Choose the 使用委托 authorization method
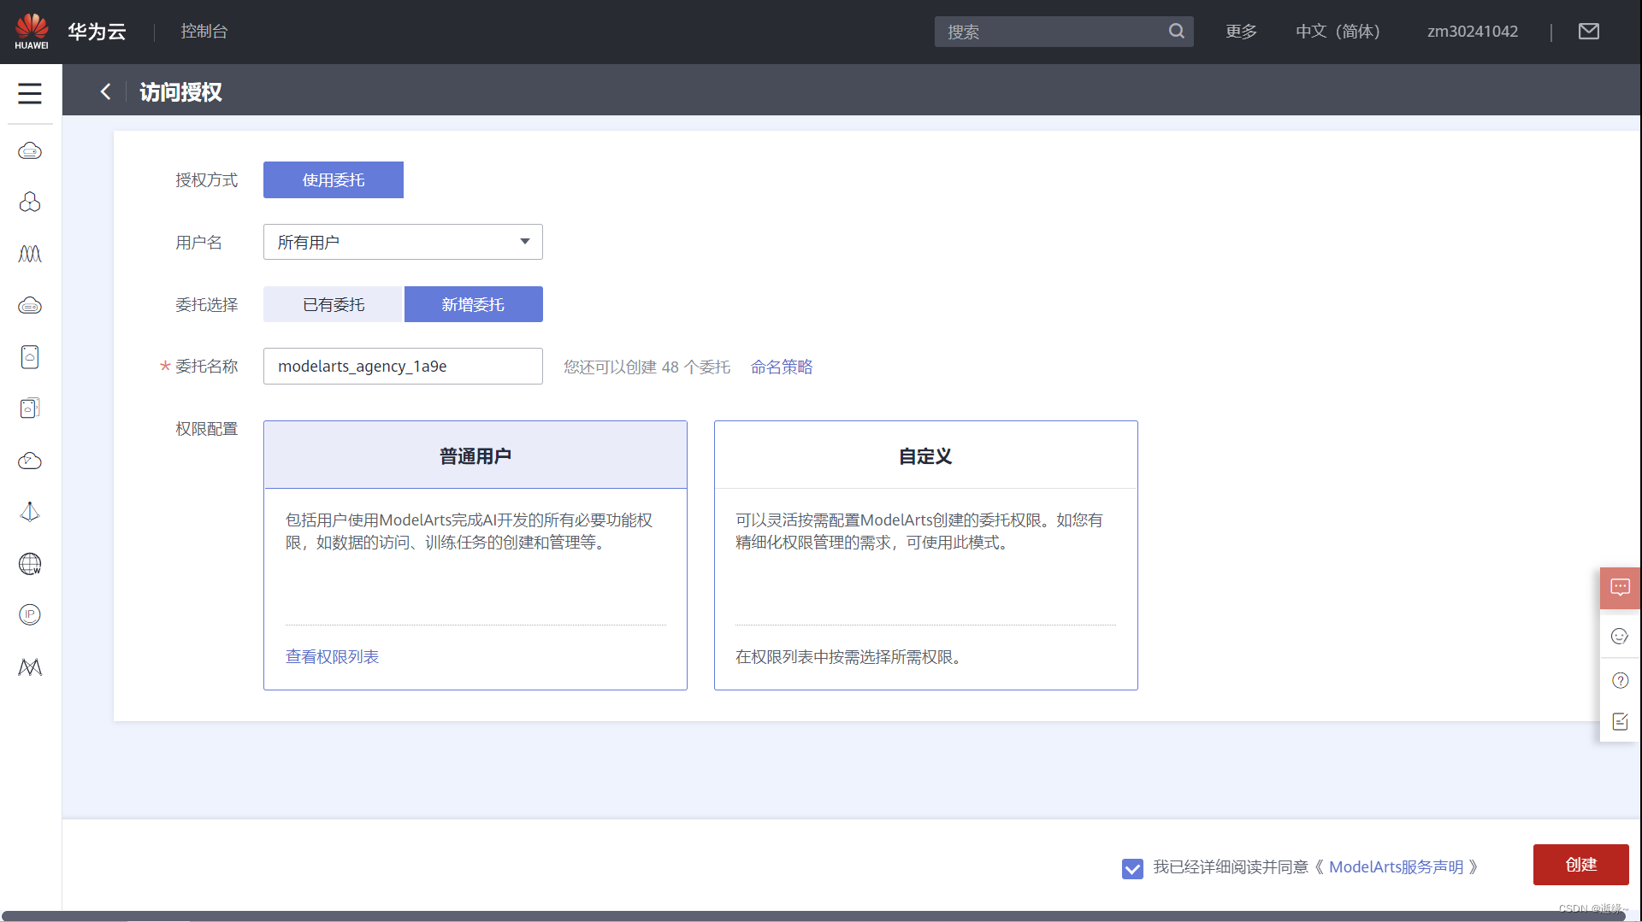 click(x=333, y=180)
